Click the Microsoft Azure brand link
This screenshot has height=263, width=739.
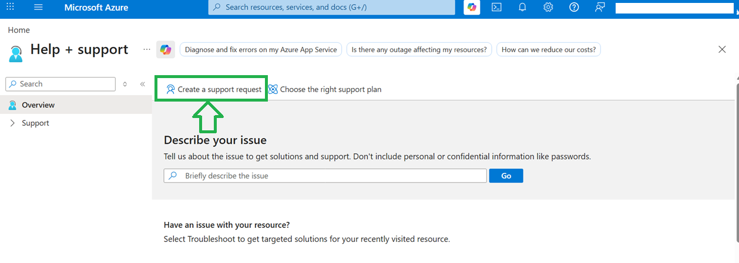pos(96,8)
